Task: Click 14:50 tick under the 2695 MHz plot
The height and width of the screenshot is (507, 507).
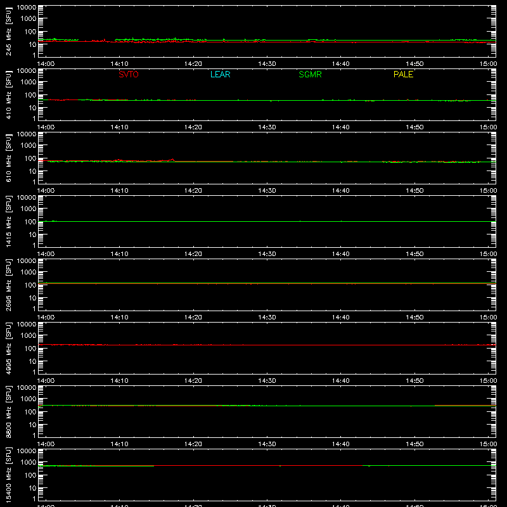Action: click(x=414, y=318)
